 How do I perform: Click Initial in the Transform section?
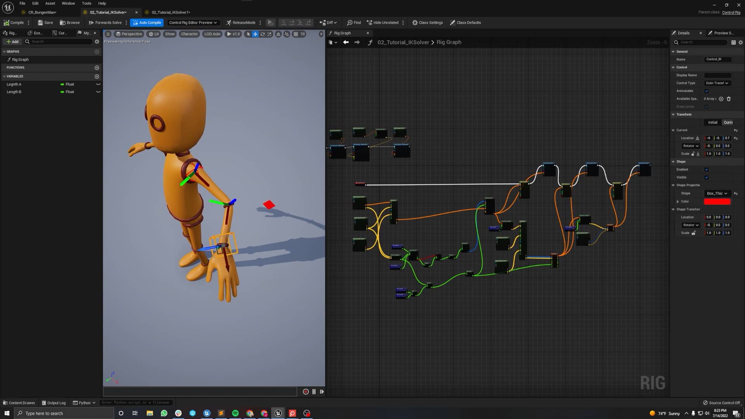click(712, 122)
